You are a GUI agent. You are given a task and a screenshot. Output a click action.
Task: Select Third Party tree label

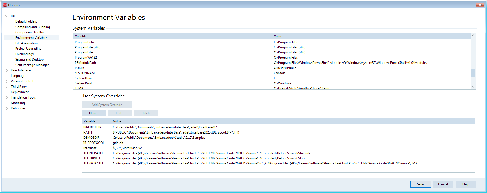coord(19,87)
